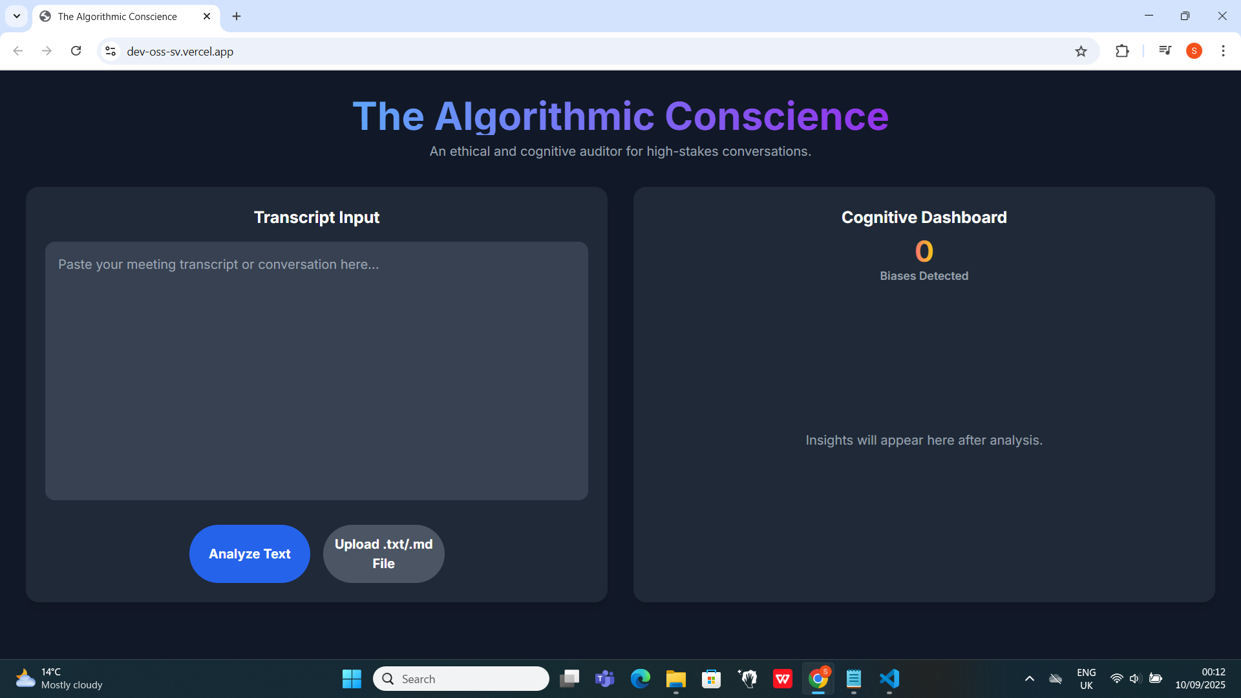
Task: Expand the tab search dropdown arrow
Action: [x=17, y=16]
